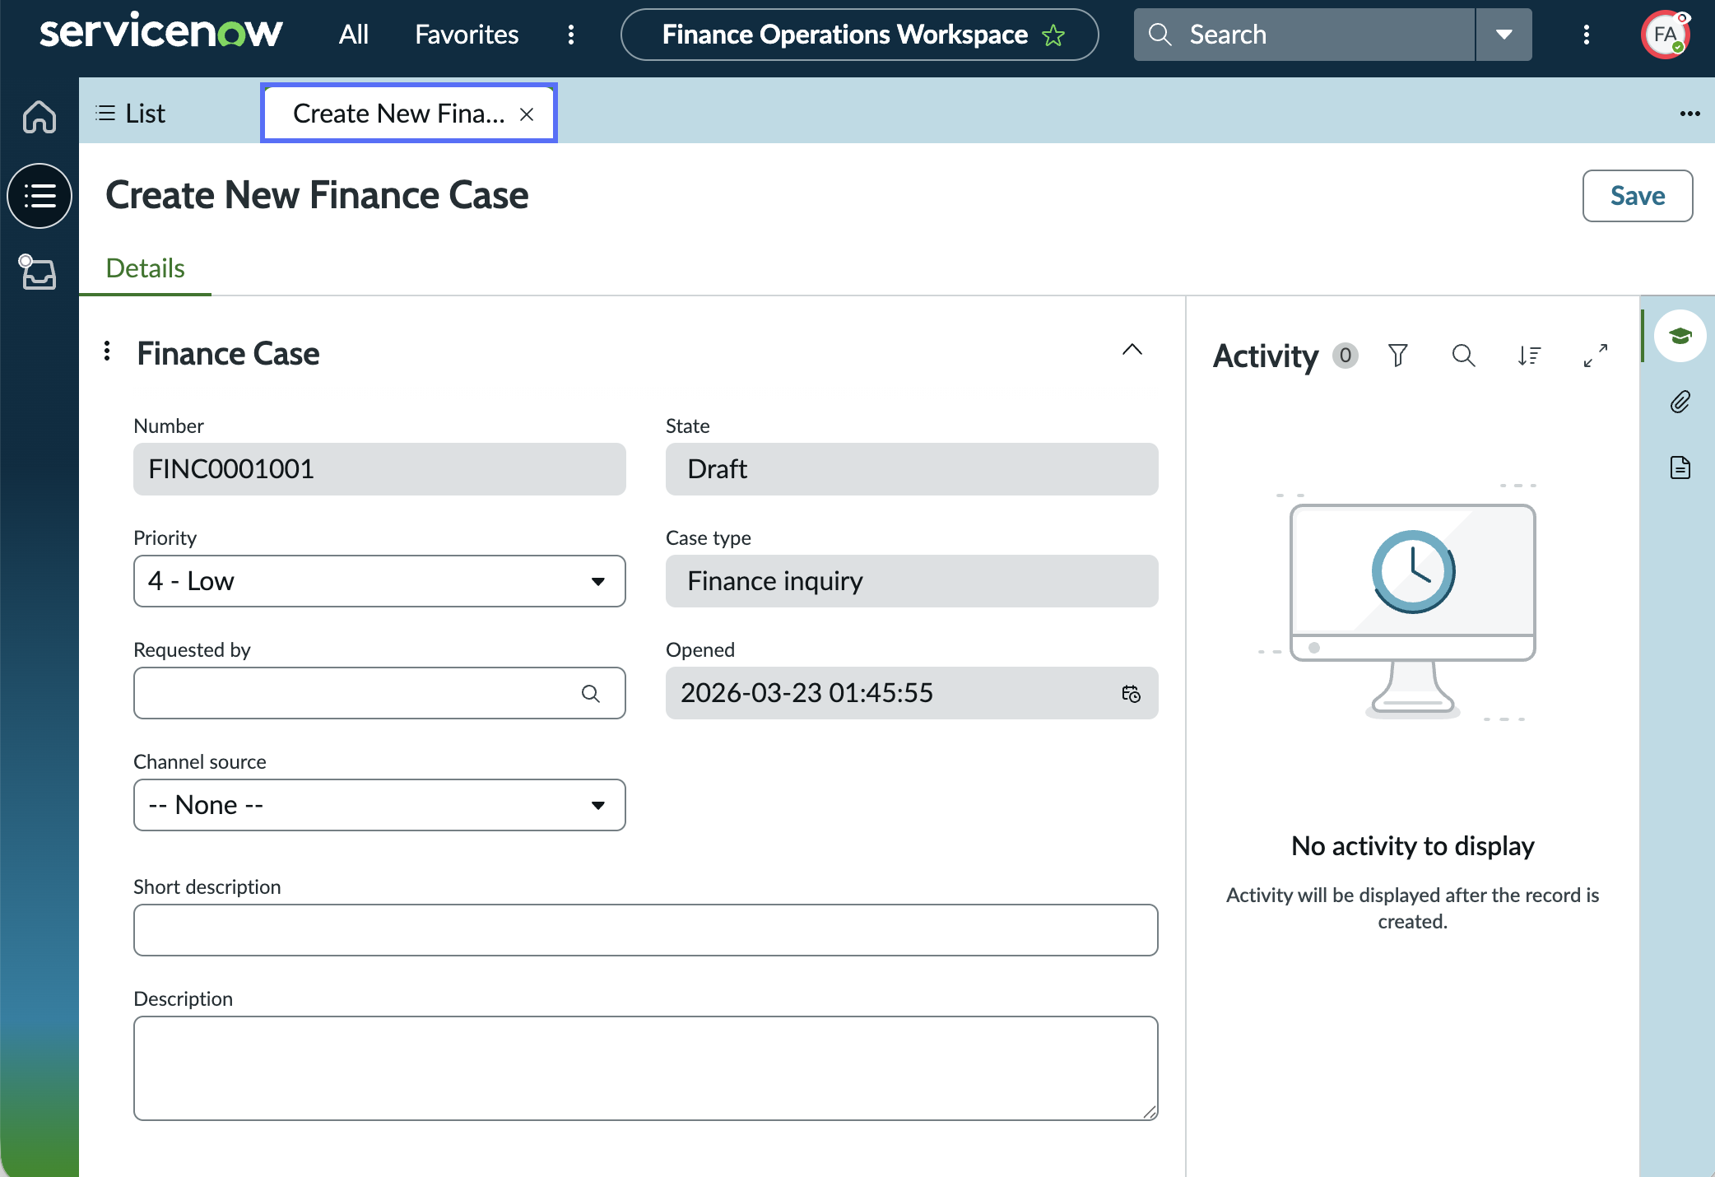Image resolution: width=1715 pixels, height=1177 pixels.
Task: Open the search scope dropdown arrow
Action: [1504, 35]
